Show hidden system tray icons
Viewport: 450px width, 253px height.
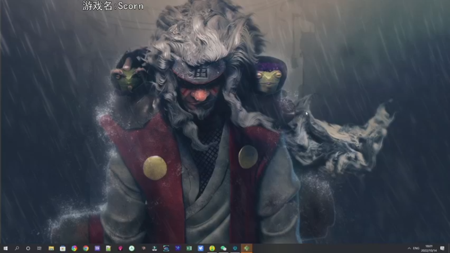[409, 249]
